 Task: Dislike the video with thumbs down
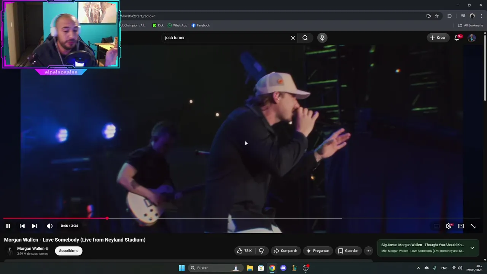(262, 251)
